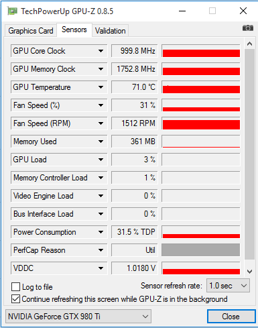Switch to the Graphics Card tab
The height and width of the screenshot is (328, 258).
(x=31, y=31)
